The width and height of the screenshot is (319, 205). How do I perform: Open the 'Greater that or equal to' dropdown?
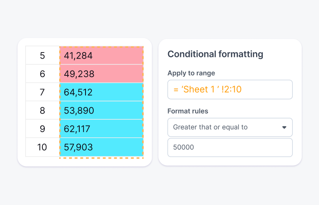point(230,128)
